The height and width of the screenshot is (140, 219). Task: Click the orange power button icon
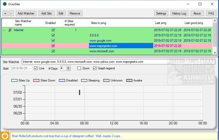tap(5, 136)
